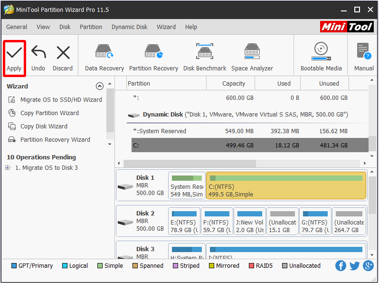Undo the last pending operation
This screenshot has height=283, width=379.
pyautogui.click(x=38, y=59)
